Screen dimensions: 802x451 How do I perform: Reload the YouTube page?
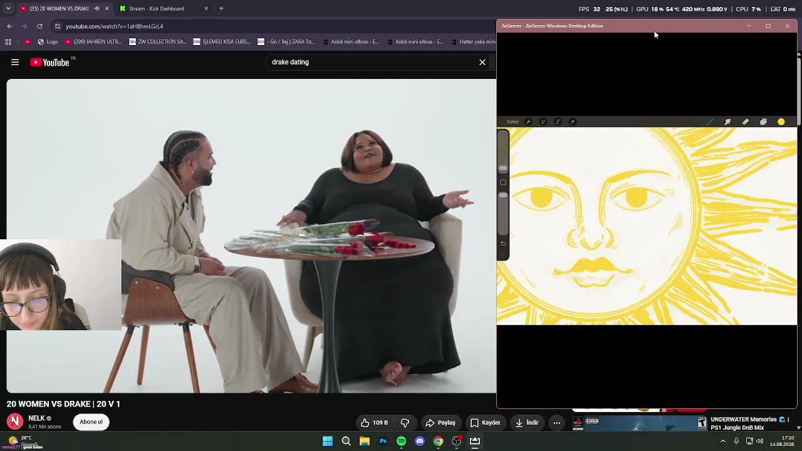39,26
